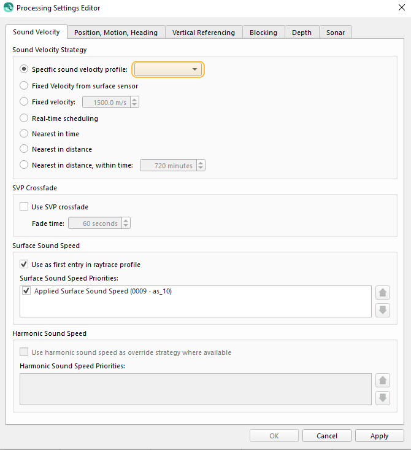Image resolution: width=411 pixels, height=450 pixels.
Task: Click the Apply button
Action: [x=379, y=436]
